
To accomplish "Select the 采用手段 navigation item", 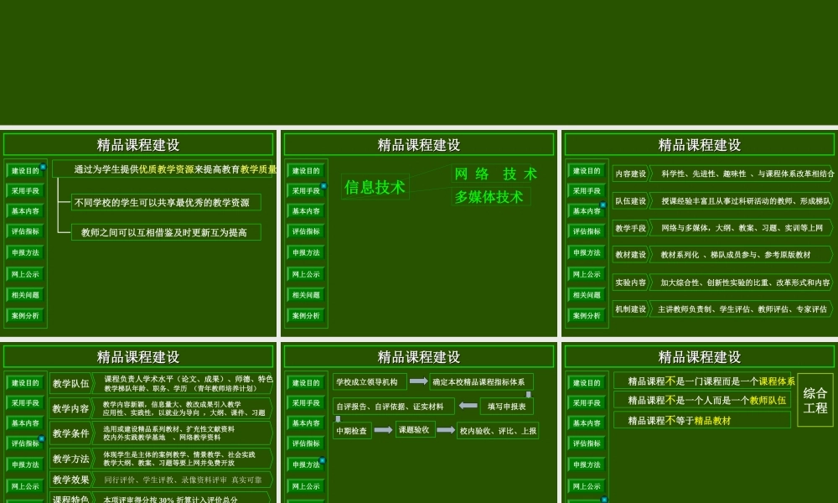I will click(24, 190).
